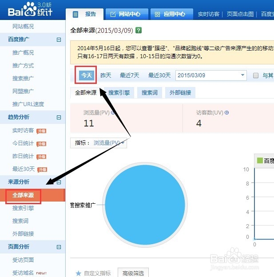This screenshot has width=274, height=277.
Task: Click the Baidu Tongji logo
Action: [x=30, y=9]
